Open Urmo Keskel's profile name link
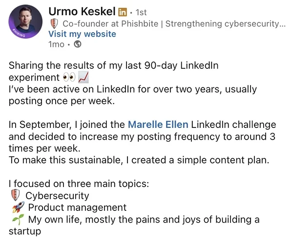 (82, 11)
